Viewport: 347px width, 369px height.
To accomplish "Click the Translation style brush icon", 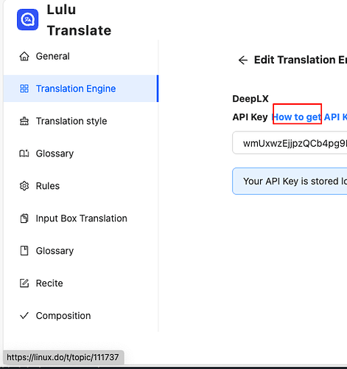I will (x=24, y=121).
